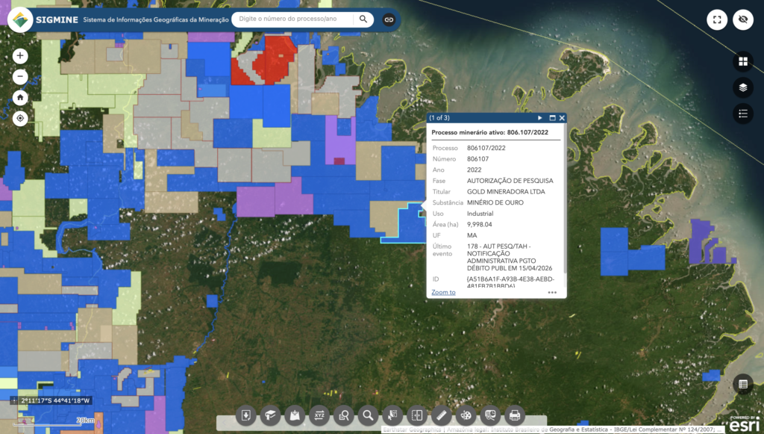Close the mining process popup
This screenshot has width=764, height=434.
tap(562, 118)
